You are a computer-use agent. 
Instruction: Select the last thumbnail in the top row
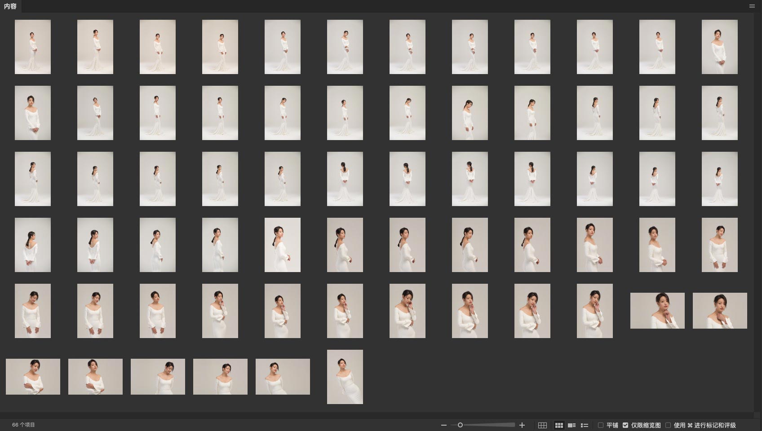(x=719, y=47)
